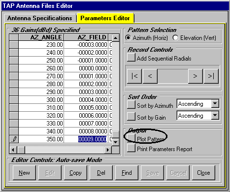The width and height of the screenshot is (230, 192).
Task: Click the 330.00 angle cell
Action: pyautogui.click(x=41, y=124)
